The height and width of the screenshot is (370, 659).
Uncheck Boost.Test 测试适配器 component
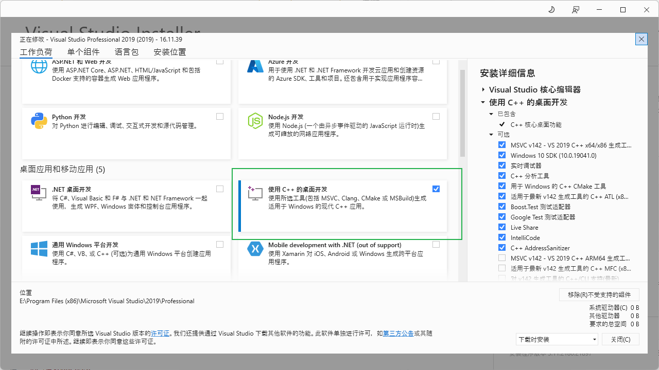point(502,207)
